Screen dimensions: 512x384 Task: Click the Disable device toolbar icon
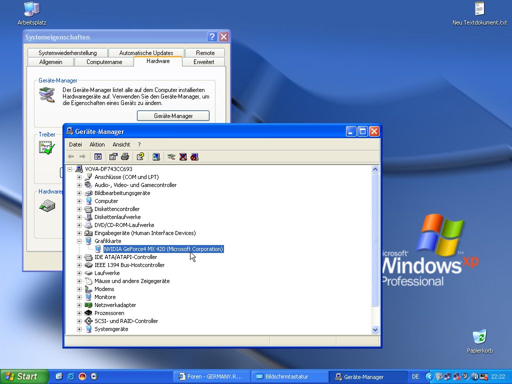pos(194,156)
